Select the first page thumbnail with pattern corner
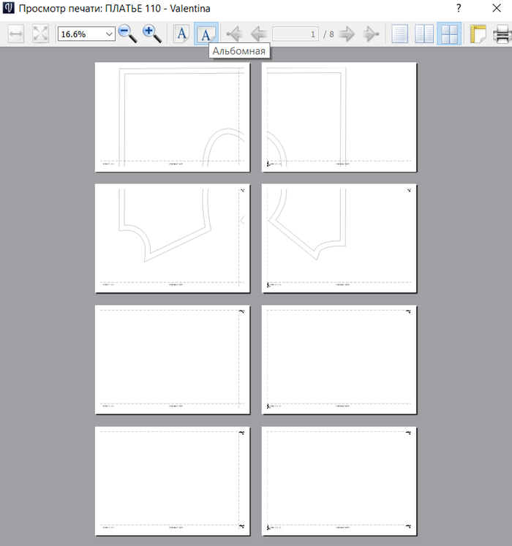The width and height of the screenshot is (512, 546). tap(173, 117)
